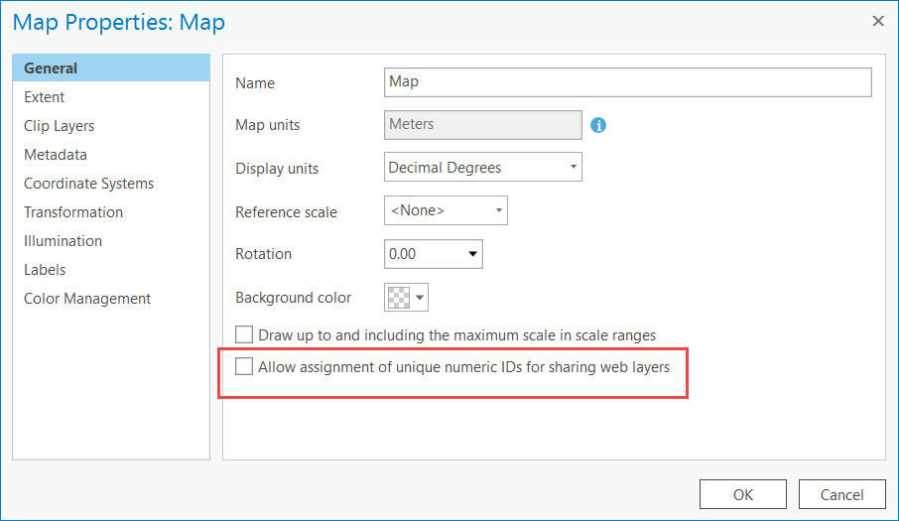Select the General tab

pos(51,68)
